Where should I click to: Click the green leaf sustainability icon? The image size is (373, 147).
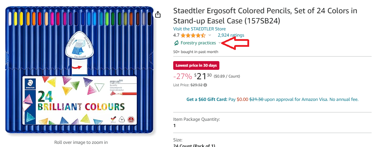tap(176, 43)
